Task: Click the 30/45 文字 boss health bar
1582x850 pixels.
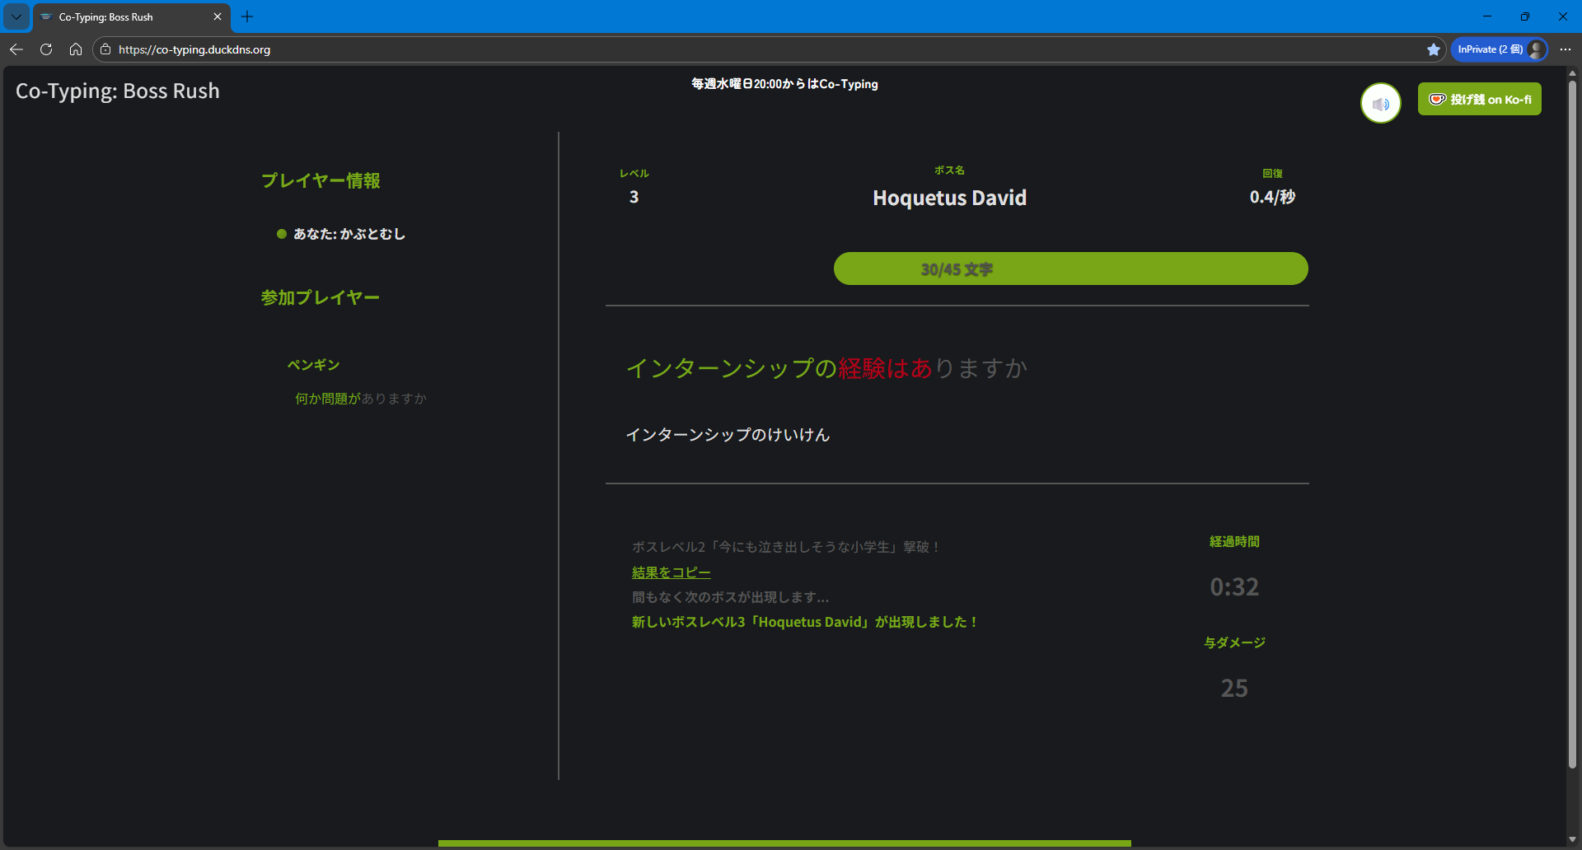Action: point(1070,269)
